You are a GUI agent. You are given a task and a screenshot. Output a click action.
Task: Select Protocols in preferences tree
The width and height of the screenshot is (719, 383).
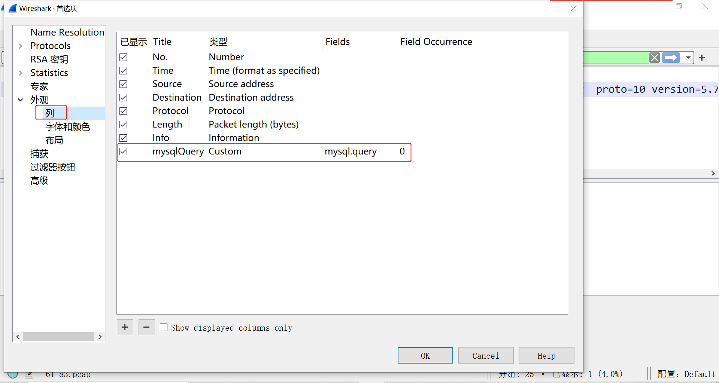point(51,46)
